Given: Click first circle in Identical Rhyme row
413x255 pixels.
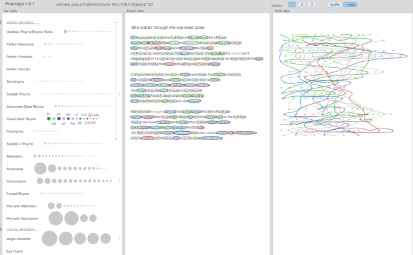Looking at the screenshot, I should pyautogui.click(x=65, y=32).
